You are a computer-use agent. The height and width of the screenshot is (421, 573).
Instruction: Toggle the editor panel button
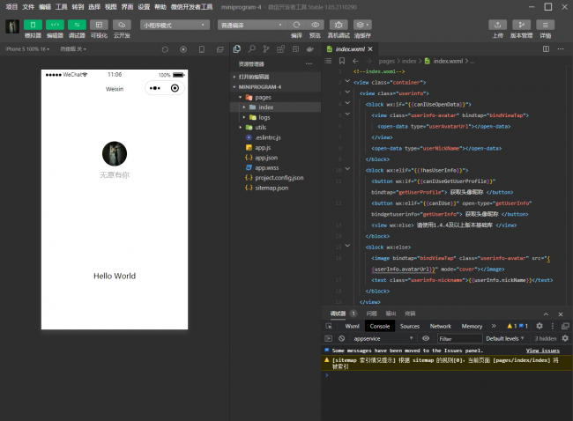[55, 25]
